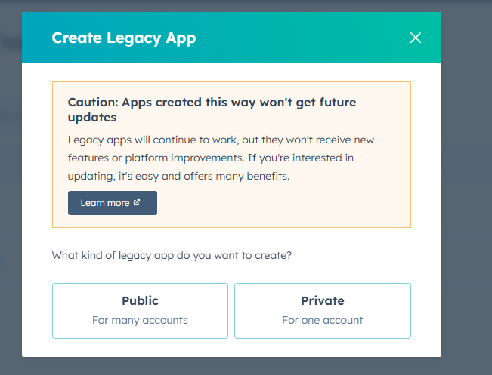Click the 'What kind of legacy app' question
This screenshot has height=375, width=492.
(x=172, y=255)
